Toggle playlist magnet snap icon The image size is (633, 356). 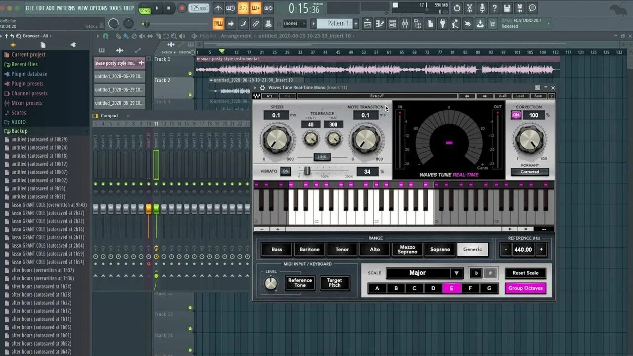(x=105, y=36)
